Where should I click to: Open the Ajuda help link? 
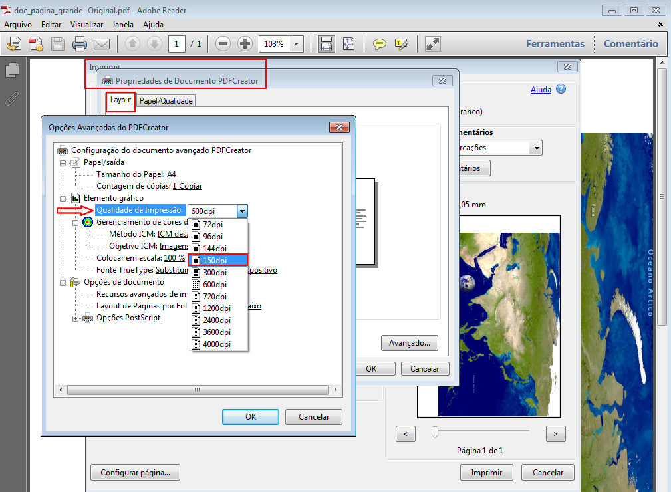[x=541, y=90]
